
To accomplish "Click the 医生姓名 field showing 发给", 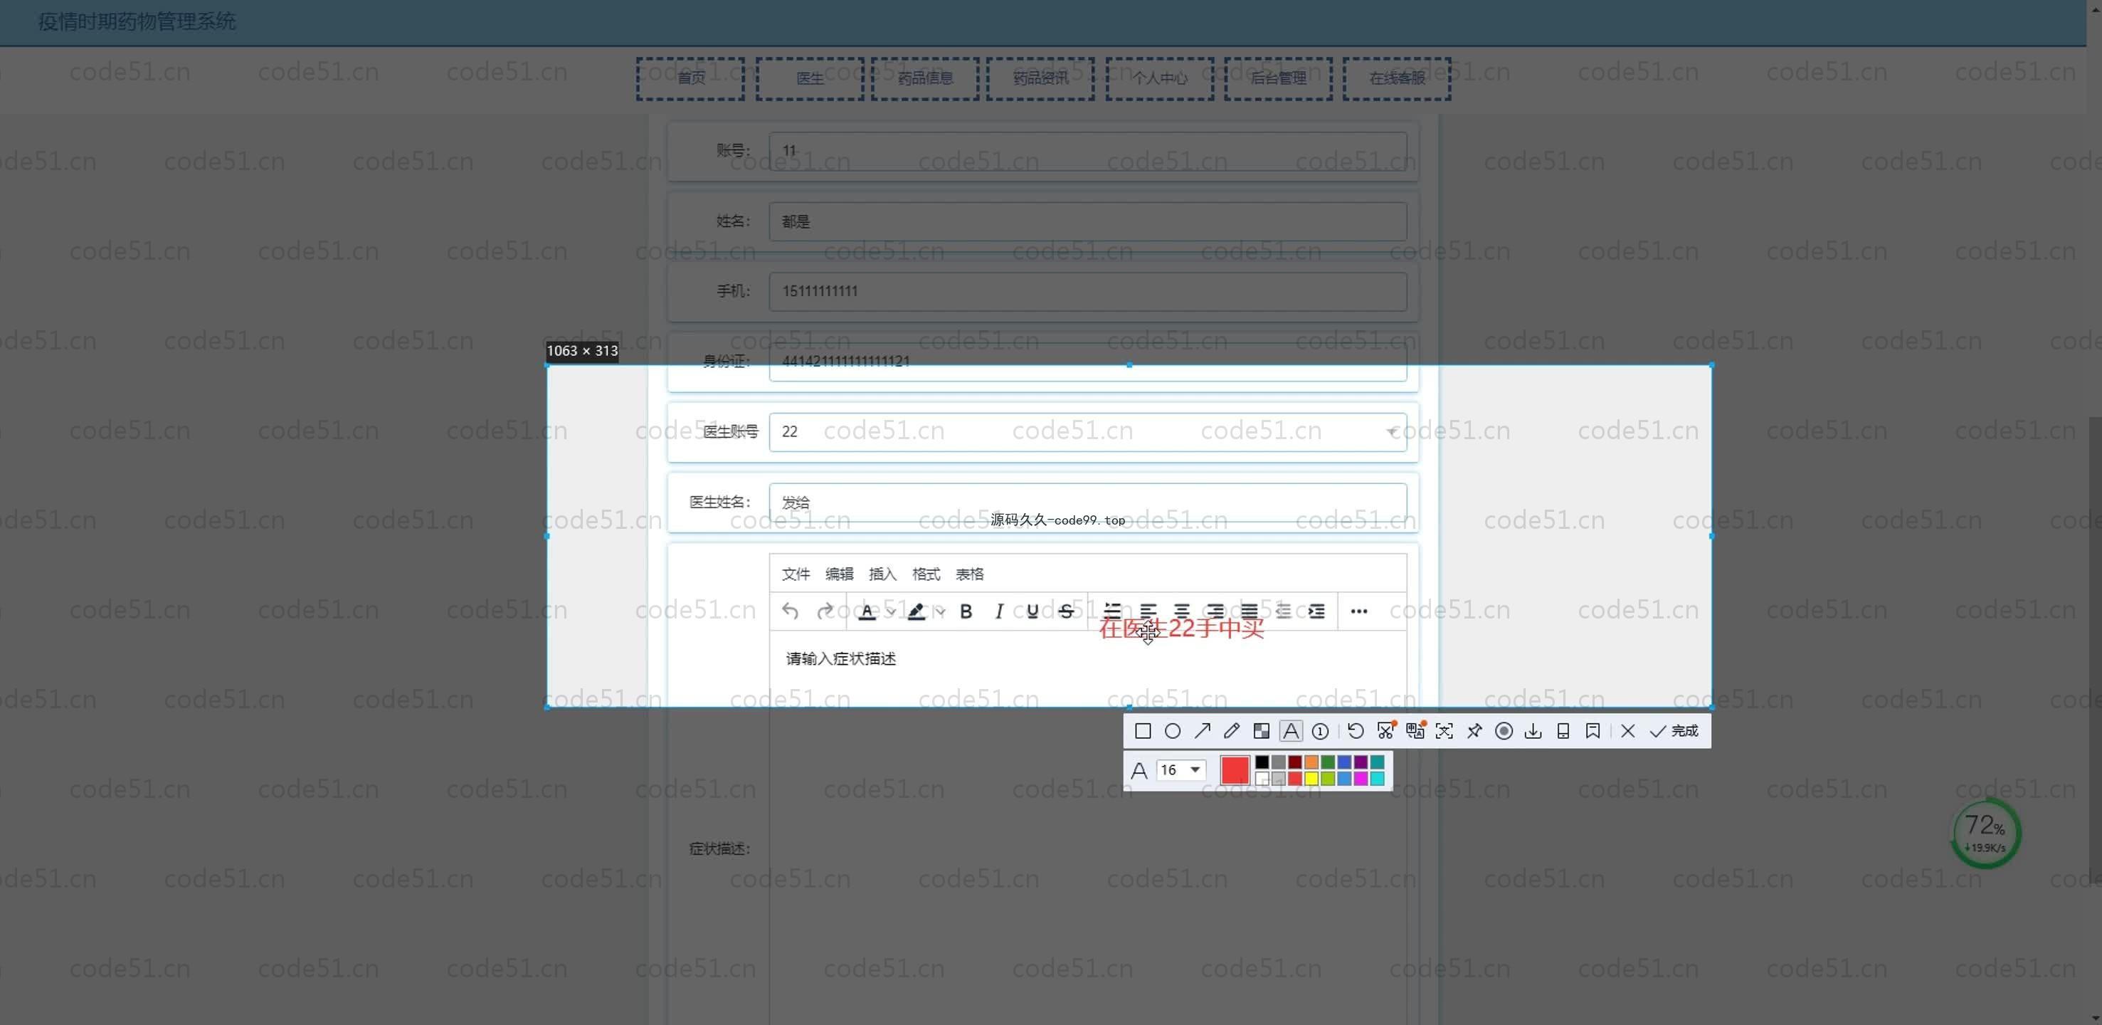I will click(x=1088, y=502).
